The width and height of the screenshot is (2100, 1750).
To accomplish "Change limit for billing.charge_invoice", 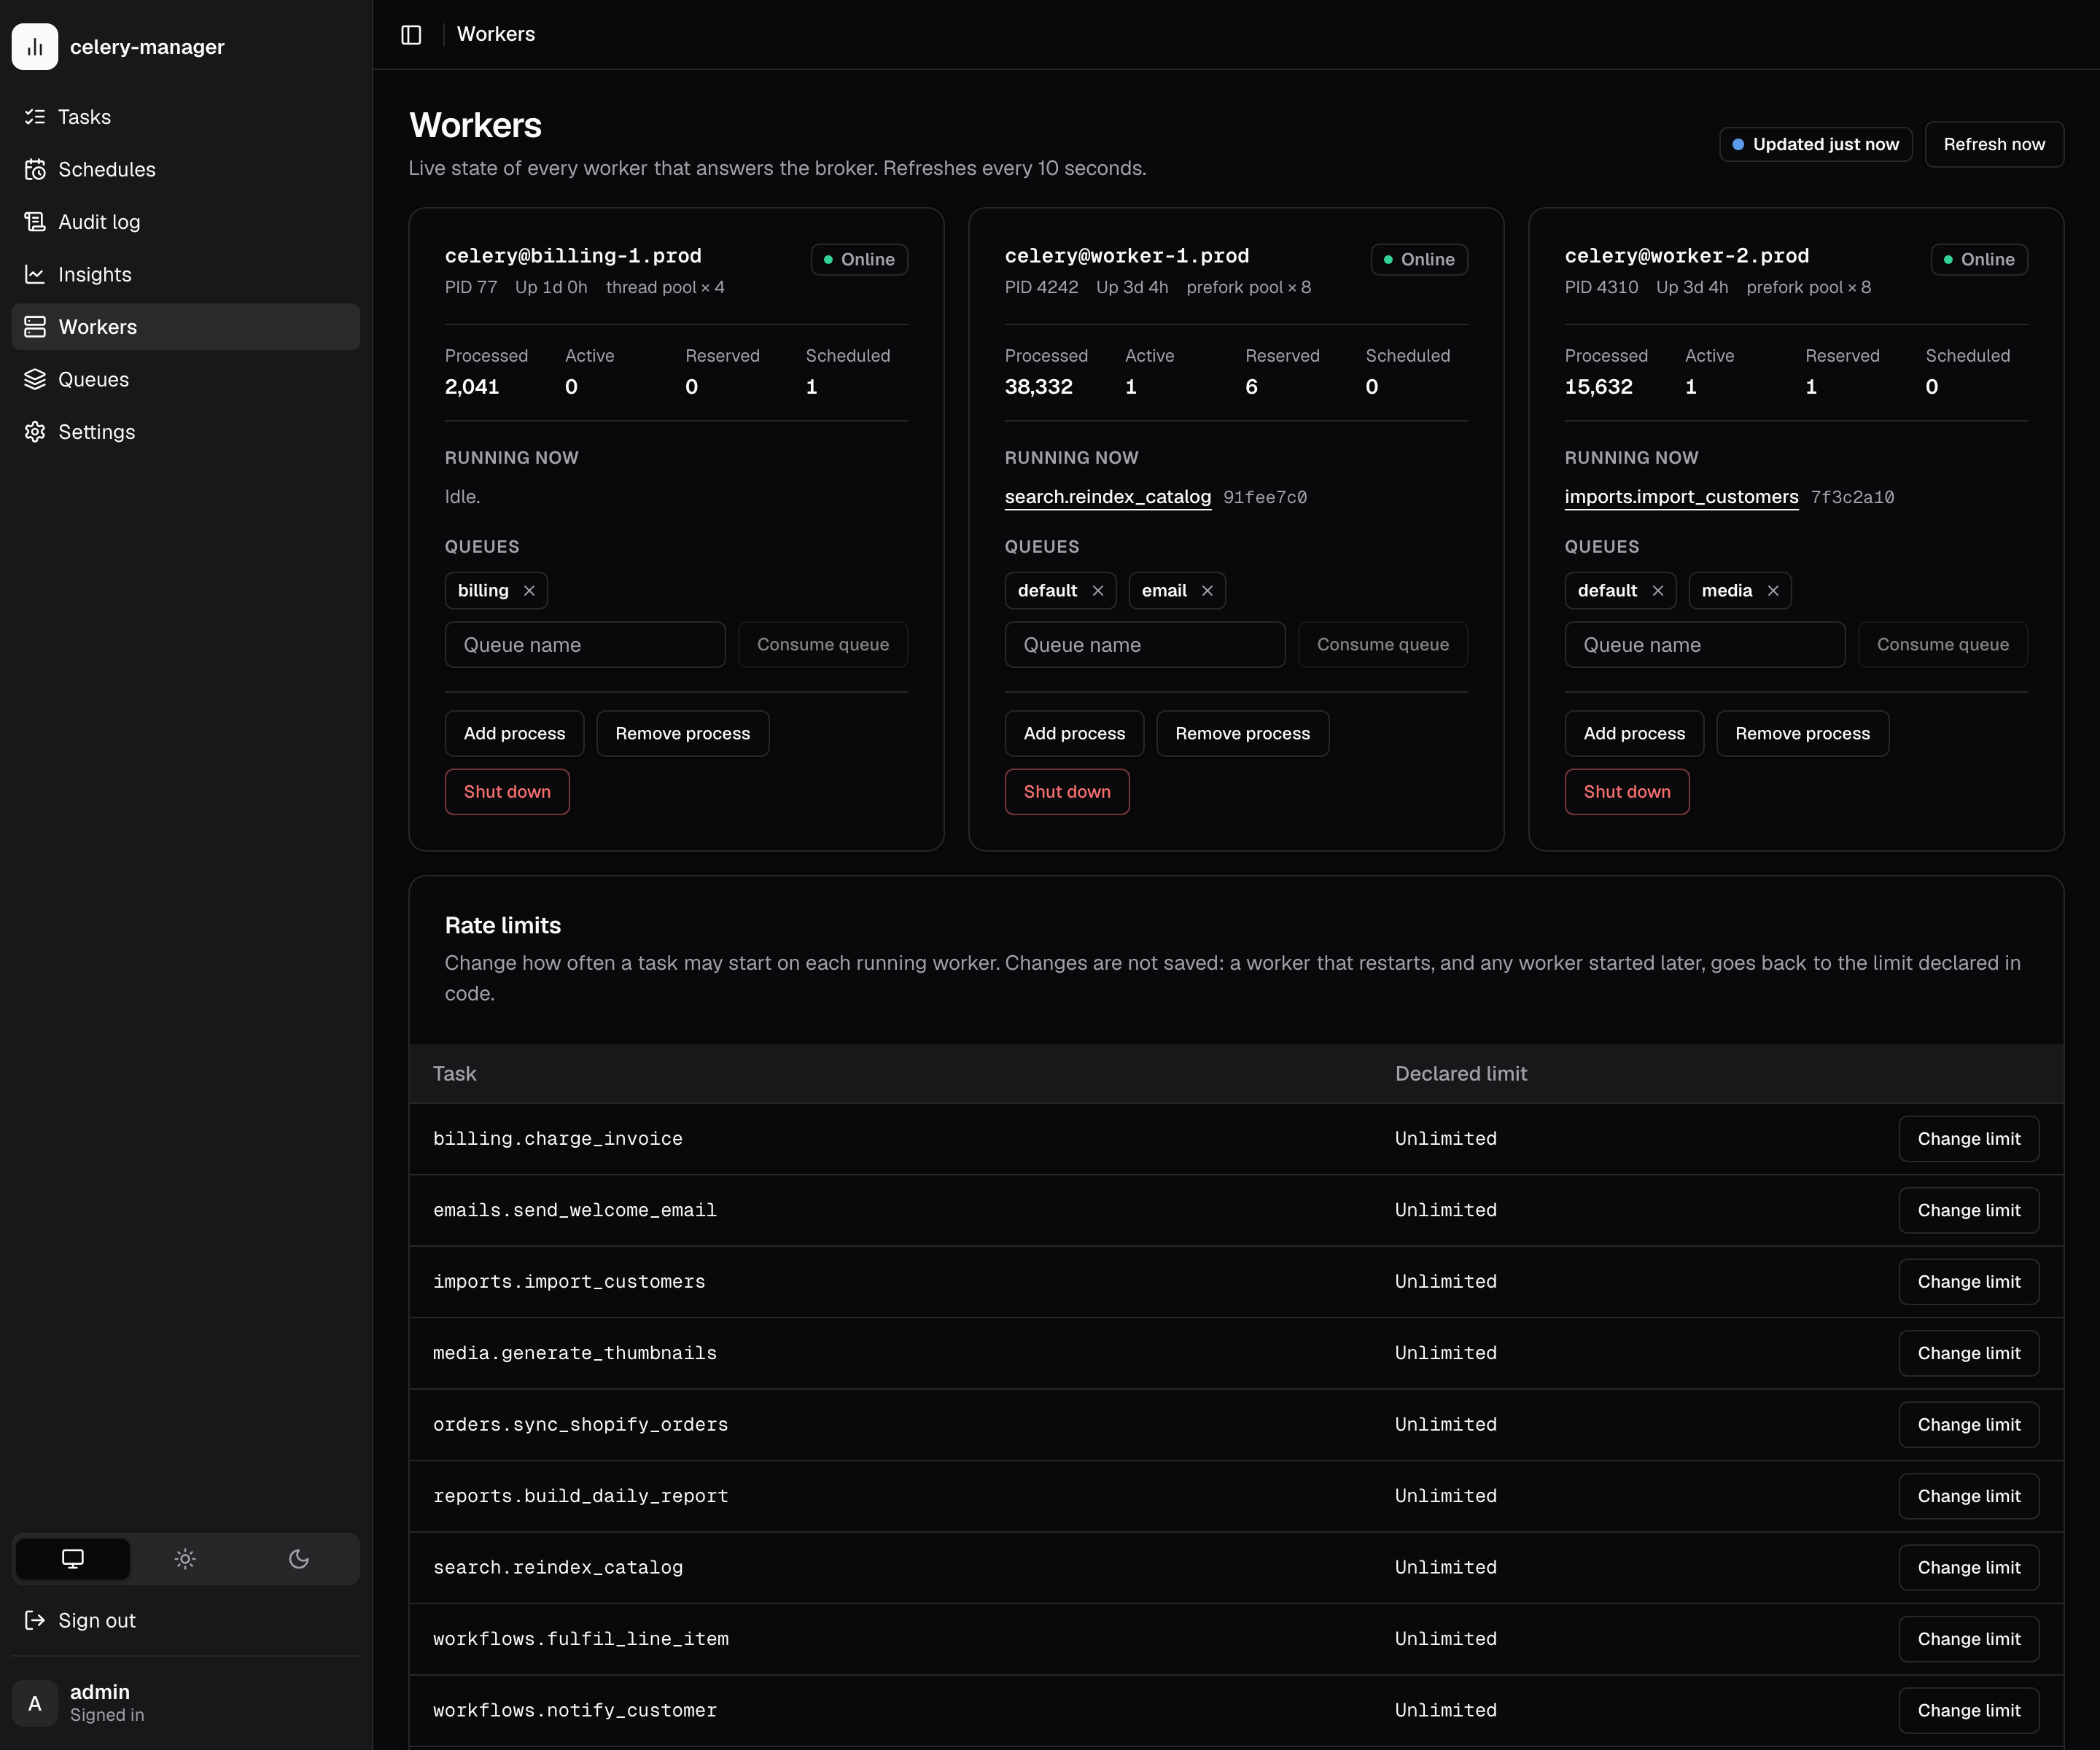I will point(1968,1139).
